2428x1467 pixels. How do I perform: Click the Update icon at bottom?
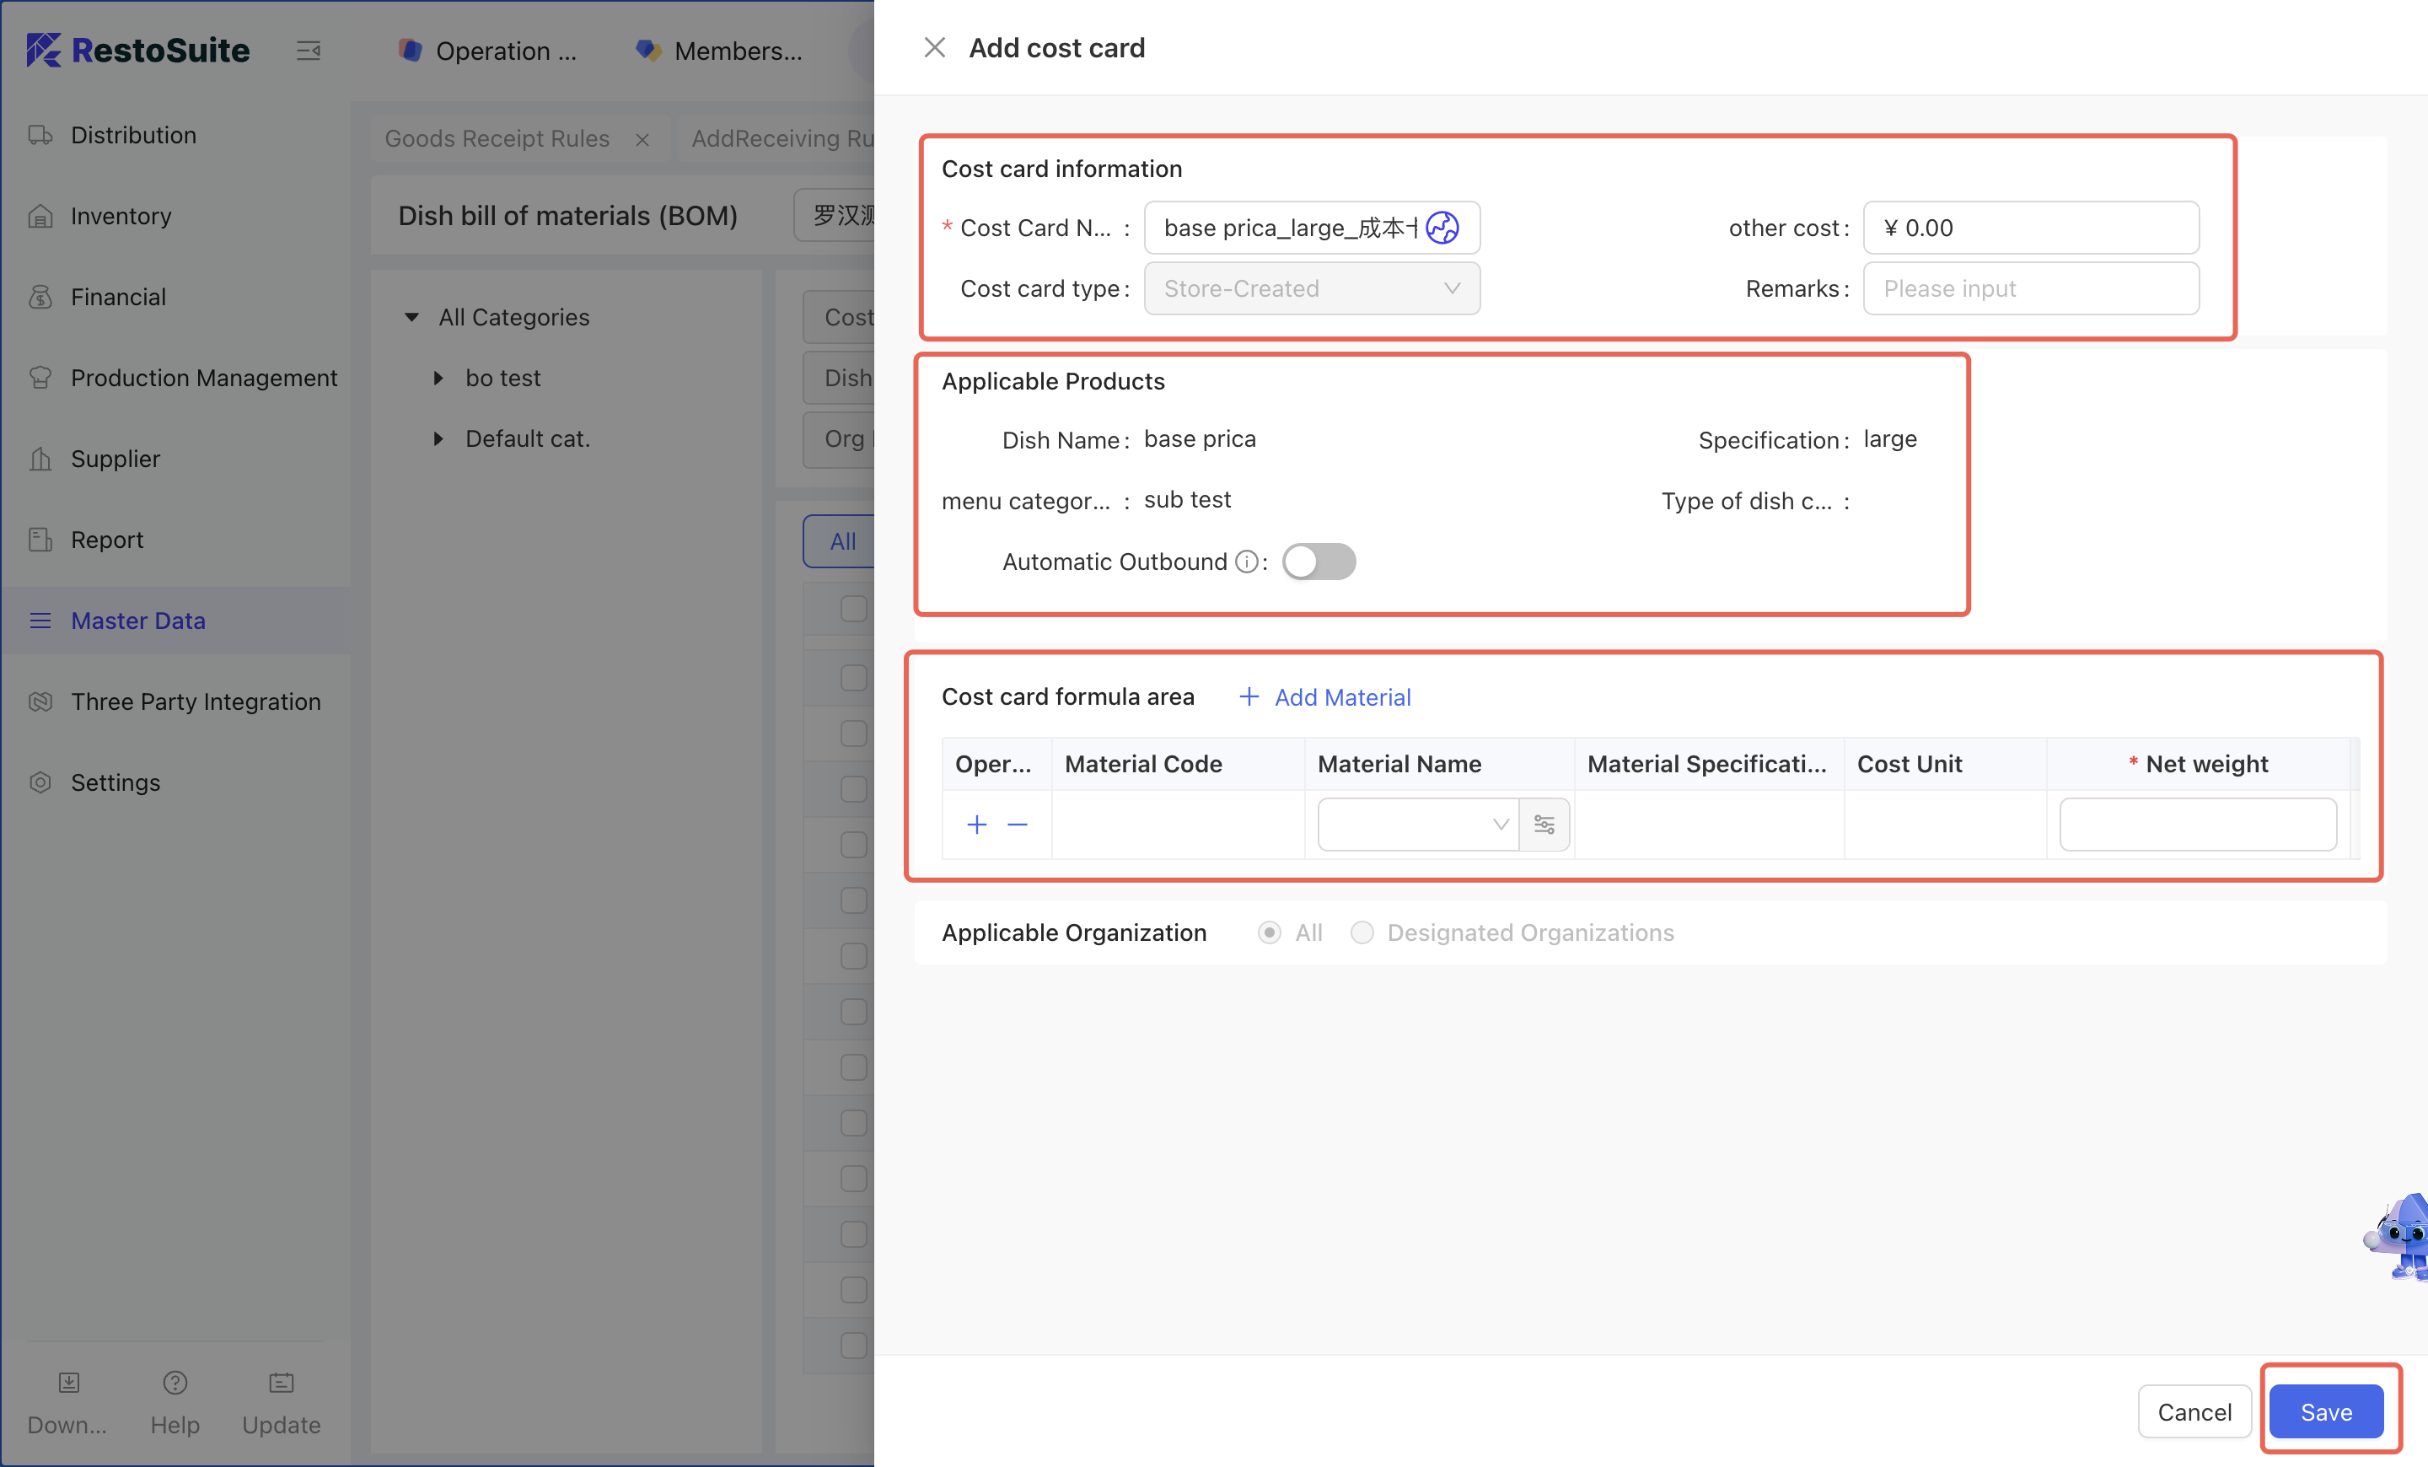click(x=281, y=1384)
